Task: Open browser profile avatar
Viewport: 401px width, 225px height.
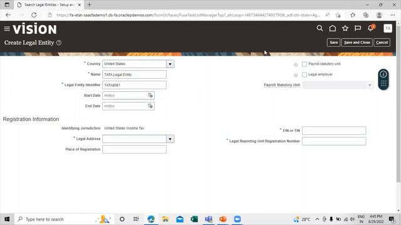Action: (379, 15)
